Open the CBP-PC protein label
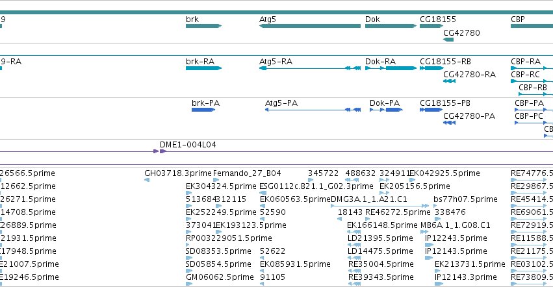Screen dimensions: 553x287 [529, 116]
